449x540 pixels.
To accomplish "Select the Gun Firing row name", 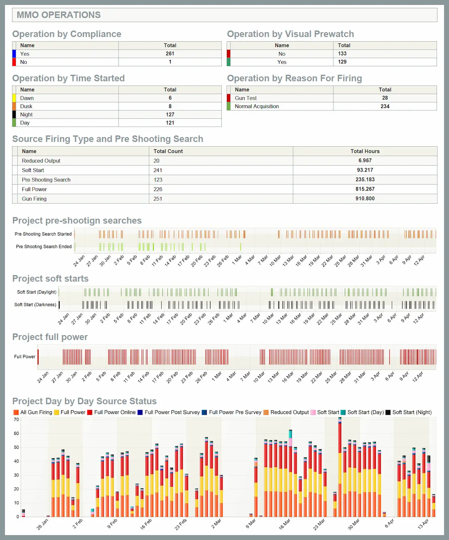I will pos(34,199).
